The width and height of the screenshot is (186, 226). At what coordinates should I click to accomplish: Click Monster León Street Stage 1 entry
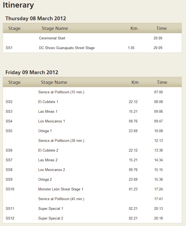coord(61,189)
